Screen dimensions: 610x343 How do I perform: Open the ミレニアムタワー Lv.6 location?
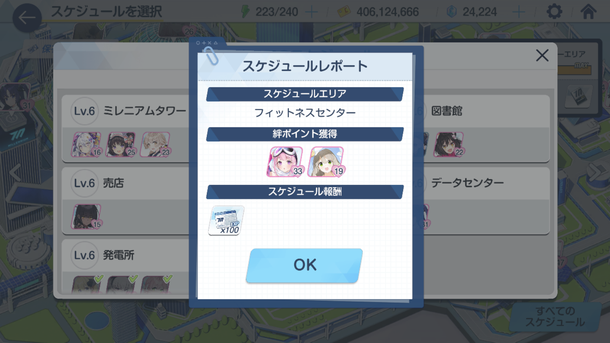click(x=126, y=129)
